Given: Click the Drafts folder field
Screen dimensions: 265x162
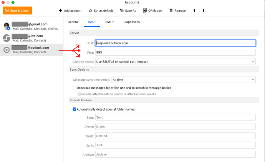Looking at the screenshot, I should pos(176,127).
